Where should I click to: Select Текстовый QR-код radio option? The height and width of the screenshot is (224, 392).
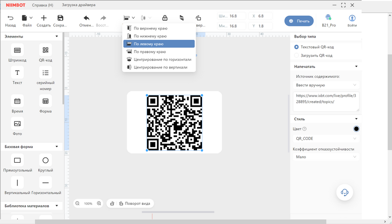pos(296,47)
